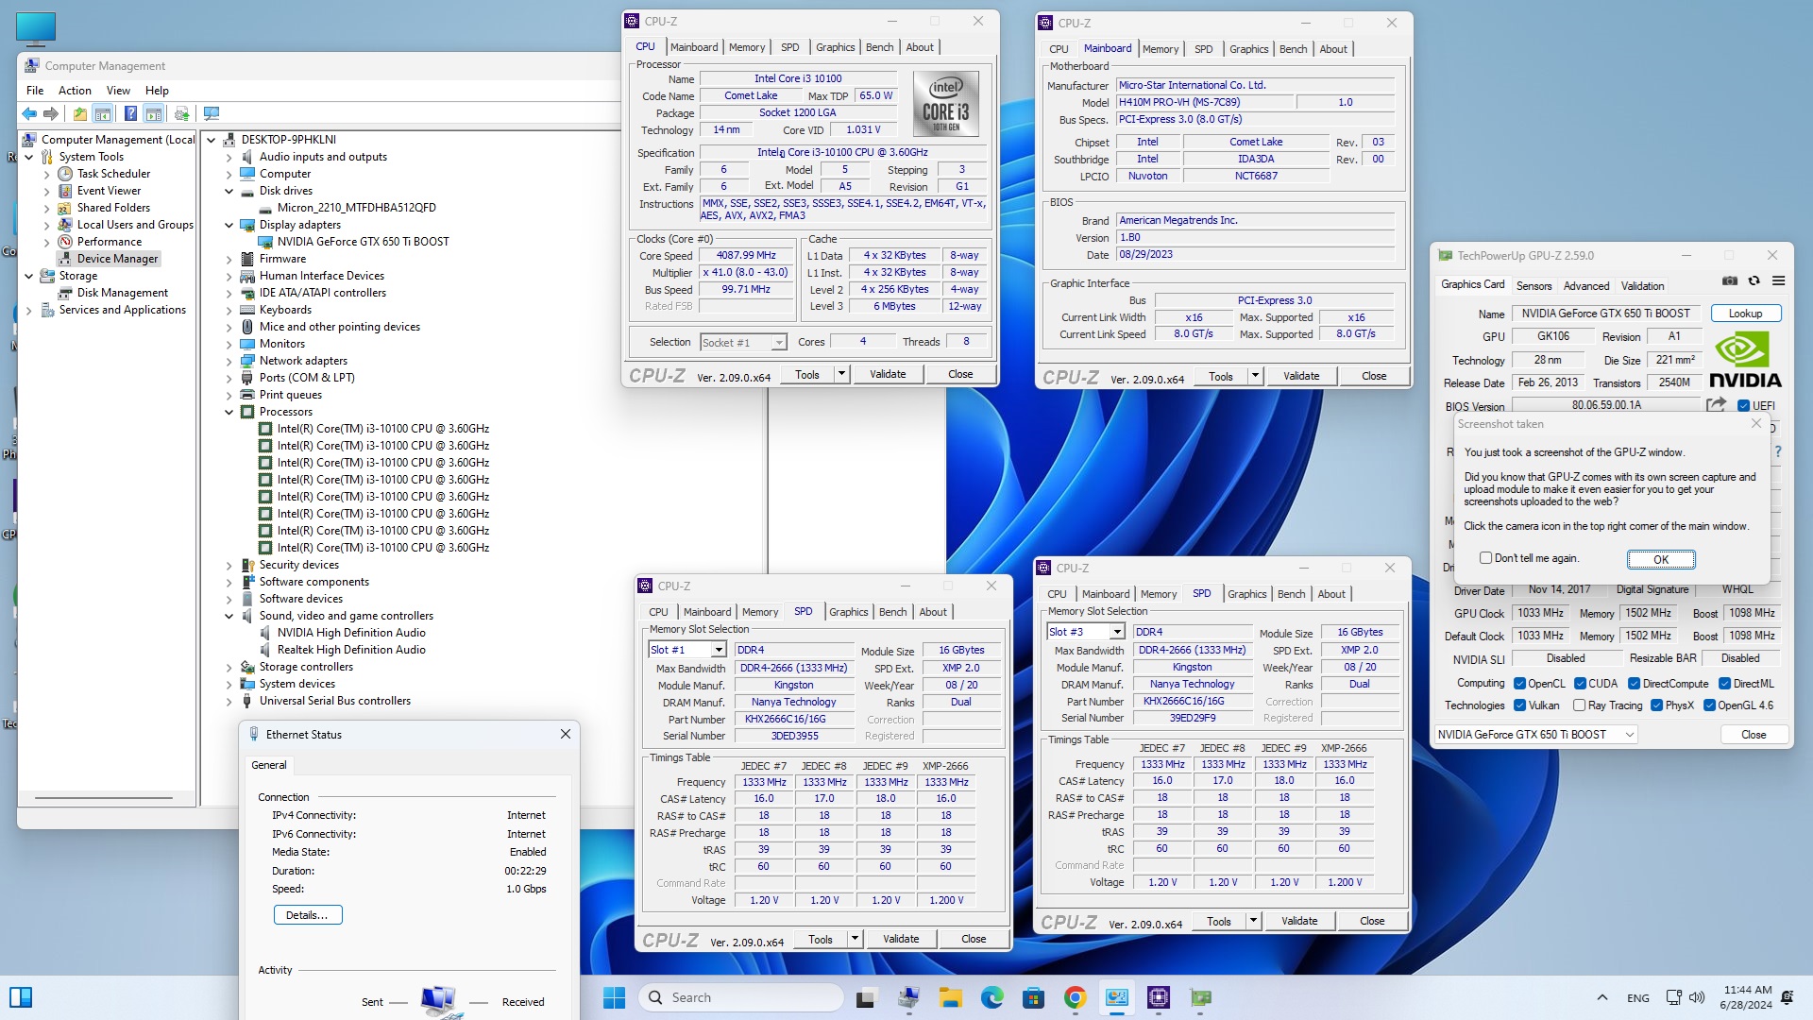Screen dimensions: 1813x1020
Task: Click Close button at bottom of GPU-Z
Action: pyautogui.click(x=1754, y=735)
